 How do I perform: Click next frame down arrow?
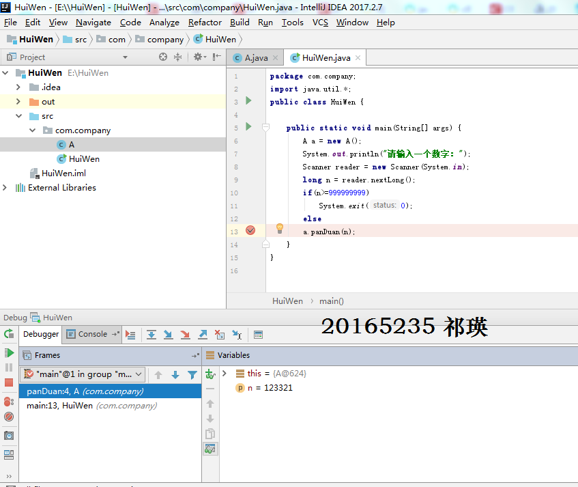pos(175,375)
